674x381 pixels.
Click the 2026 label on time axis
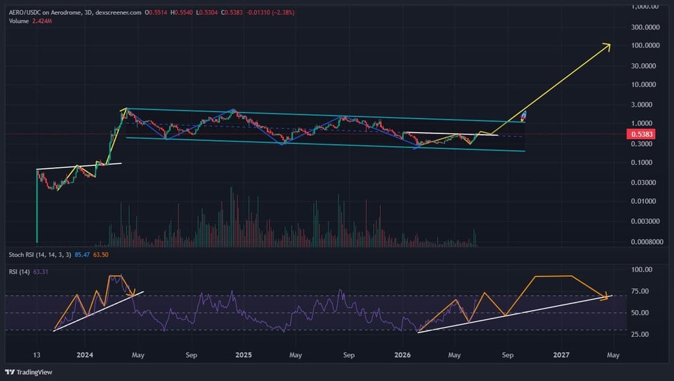click(x=402, y=355)
